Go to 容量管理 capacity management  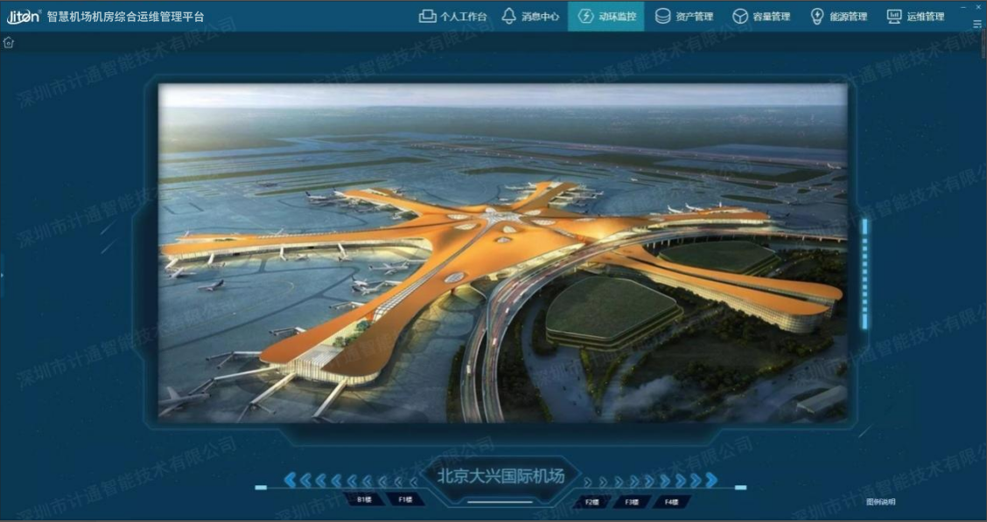click(x=761, y=17)
